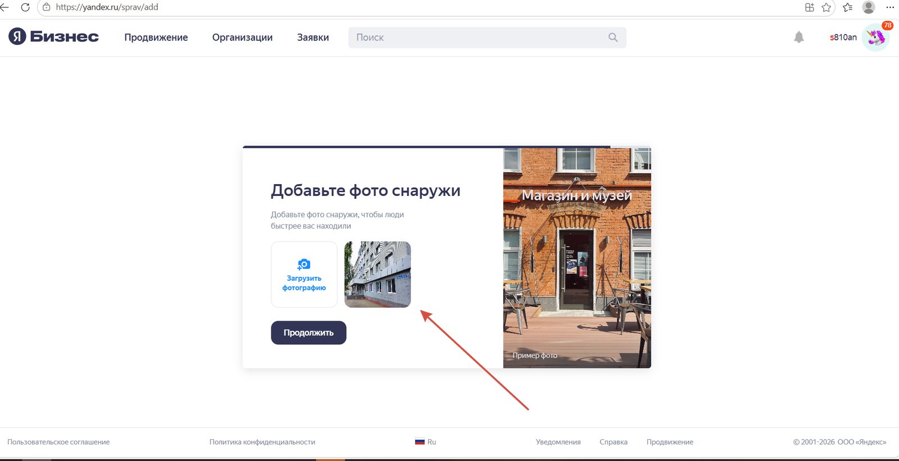
Task: Click the Russian flag icon
Action: [x=420, y=442]
